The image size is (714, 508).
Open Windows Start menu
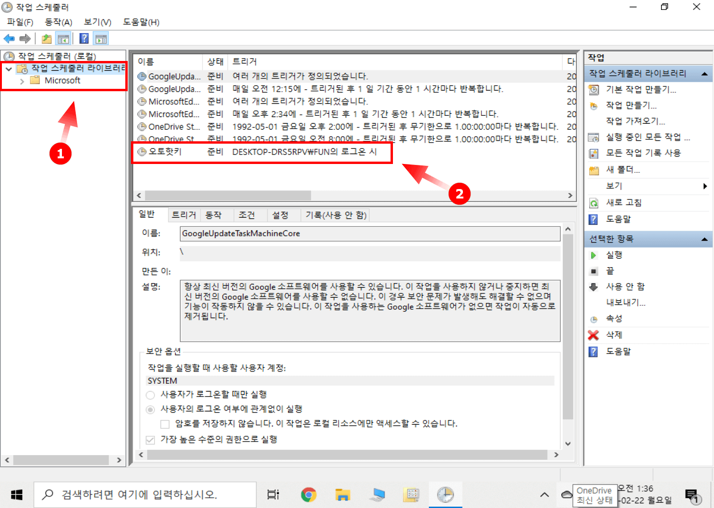tap(17, 495)
